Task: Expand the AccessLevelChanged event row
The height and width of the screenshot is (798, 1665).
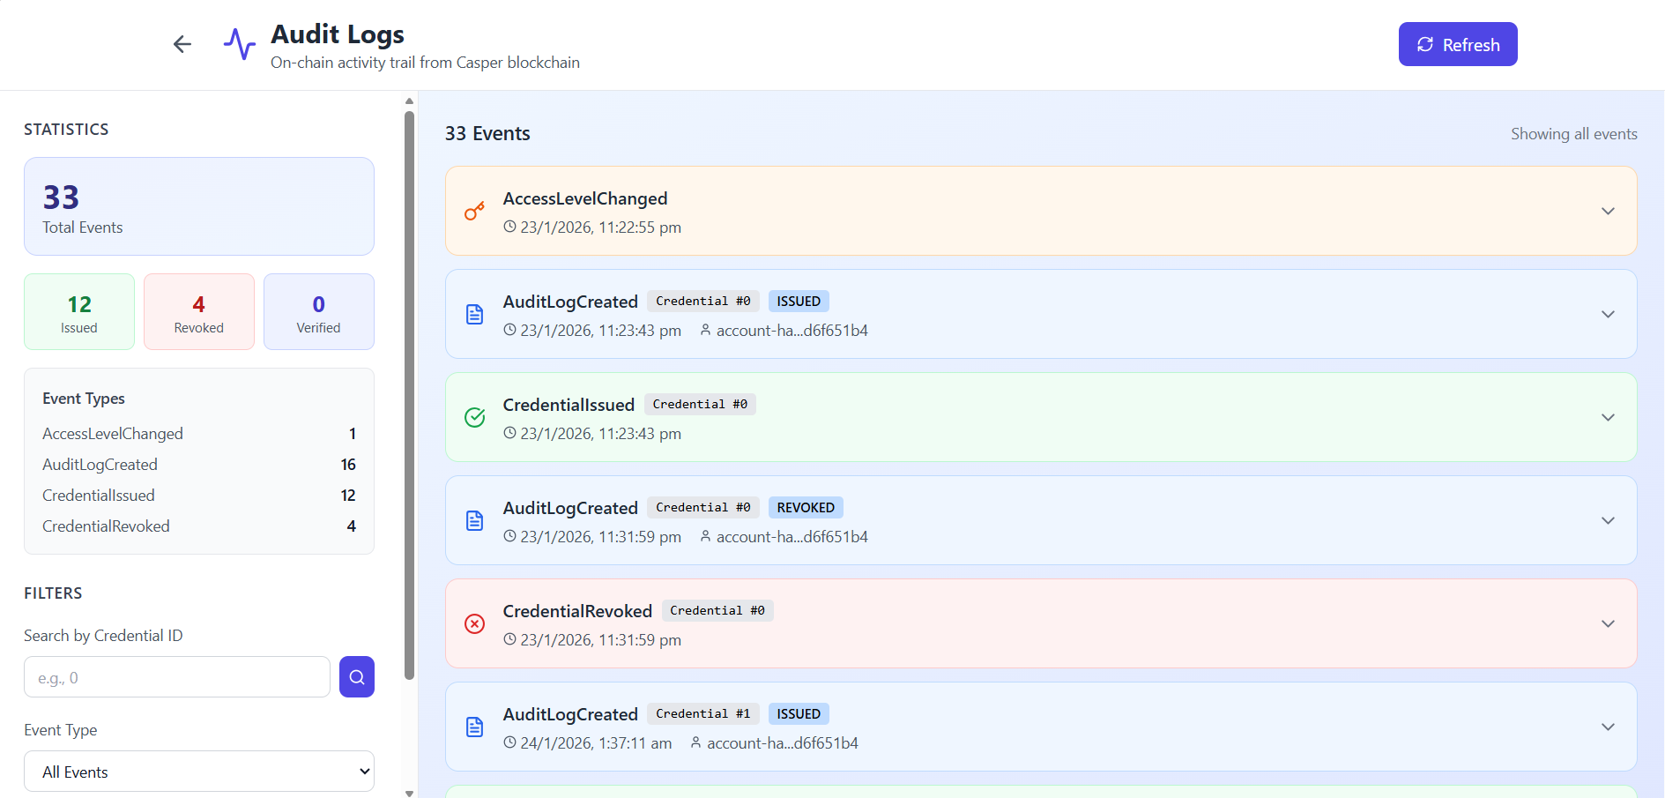Action: click(x=1608, y=212)
